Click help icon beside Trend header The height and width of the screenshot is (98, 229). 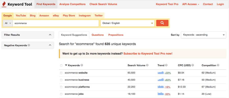click(x=166, y=65)
